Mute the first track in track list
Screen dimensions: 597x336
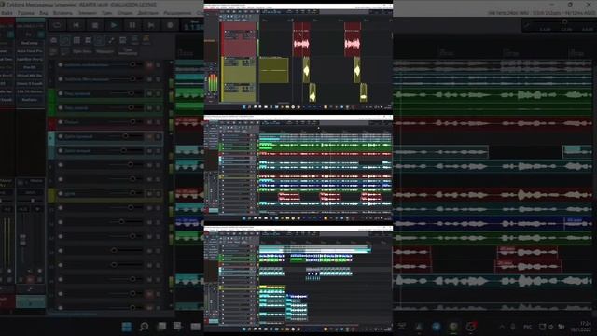click(x=149, y=65)
